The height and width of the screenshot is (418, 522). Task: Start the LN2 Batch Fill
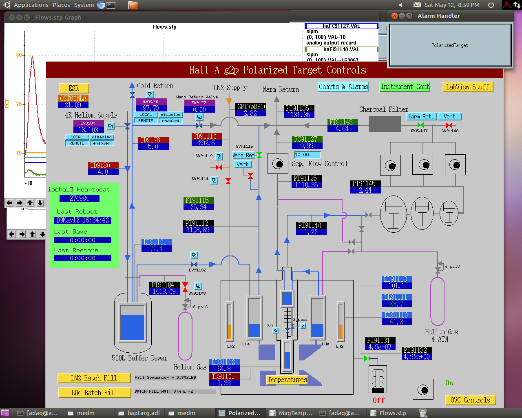pos(94,378)
